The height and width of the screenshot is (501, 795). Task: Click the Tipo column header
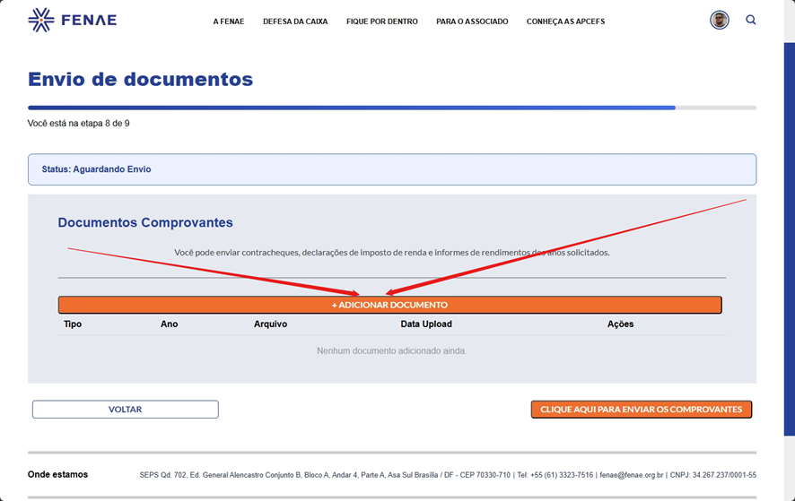point(73,324)
